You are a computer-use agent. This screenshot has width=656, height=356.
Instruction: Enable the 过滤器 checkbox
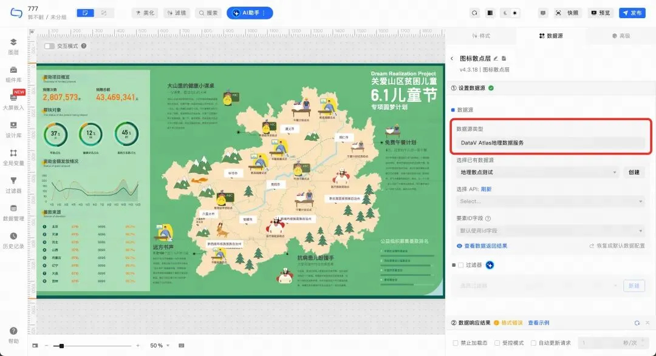460,265
